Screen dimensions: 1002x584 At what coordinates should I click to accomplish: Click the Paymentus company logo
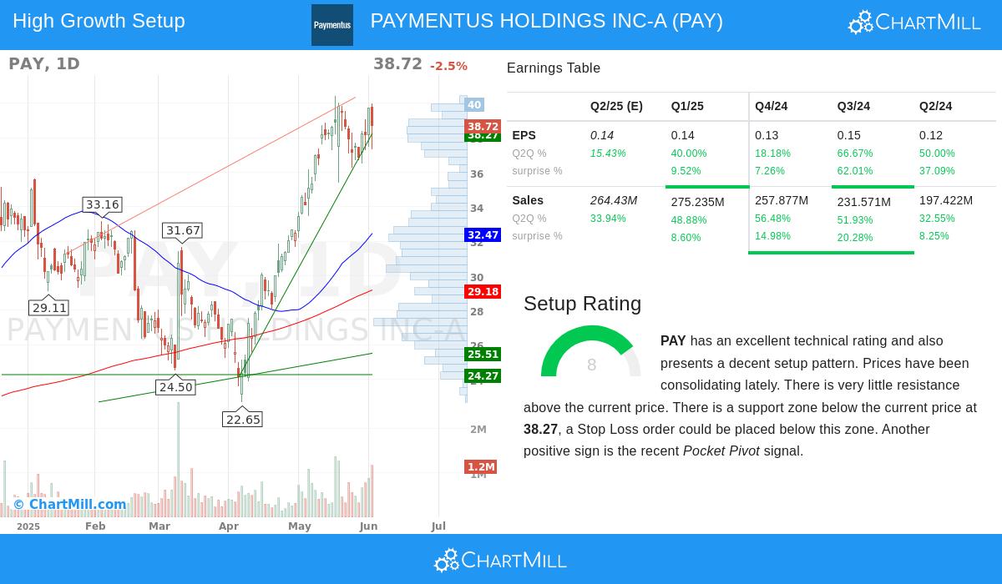tap(332, 25)
